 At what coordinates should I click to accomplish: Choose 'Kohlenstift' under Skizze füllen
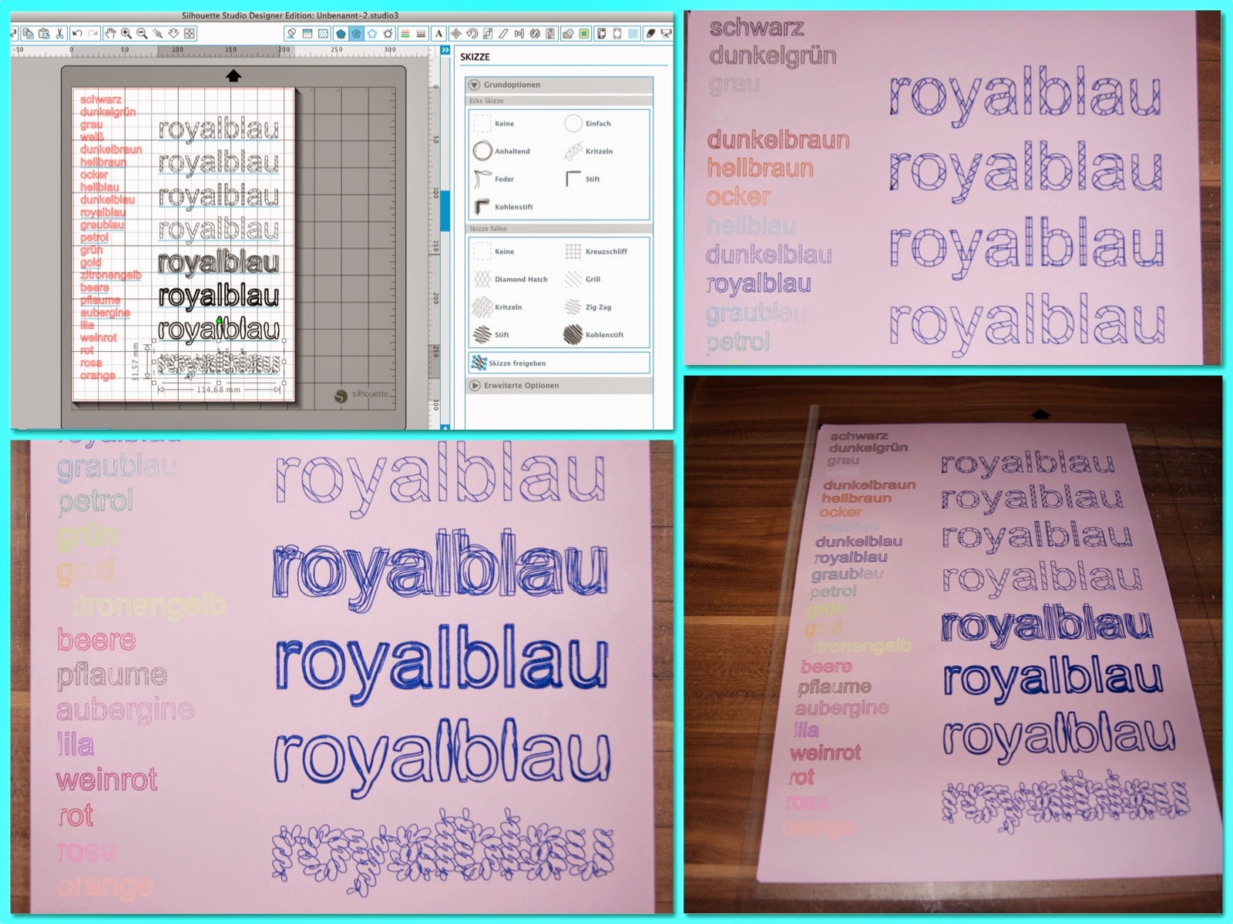(x=594, y=334)
